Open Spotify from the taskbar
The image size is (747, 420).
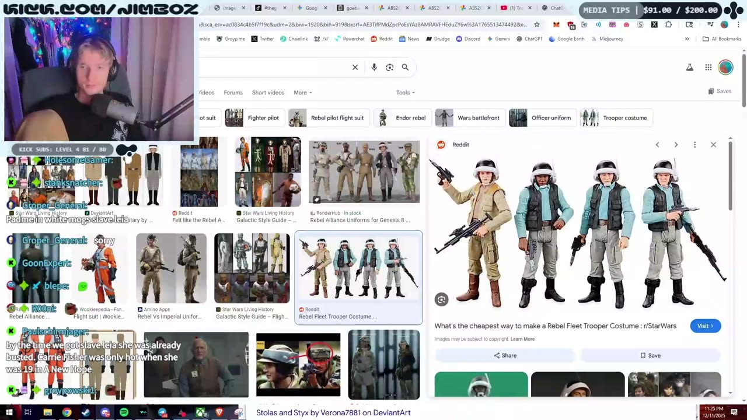click(x=124, y=412)
